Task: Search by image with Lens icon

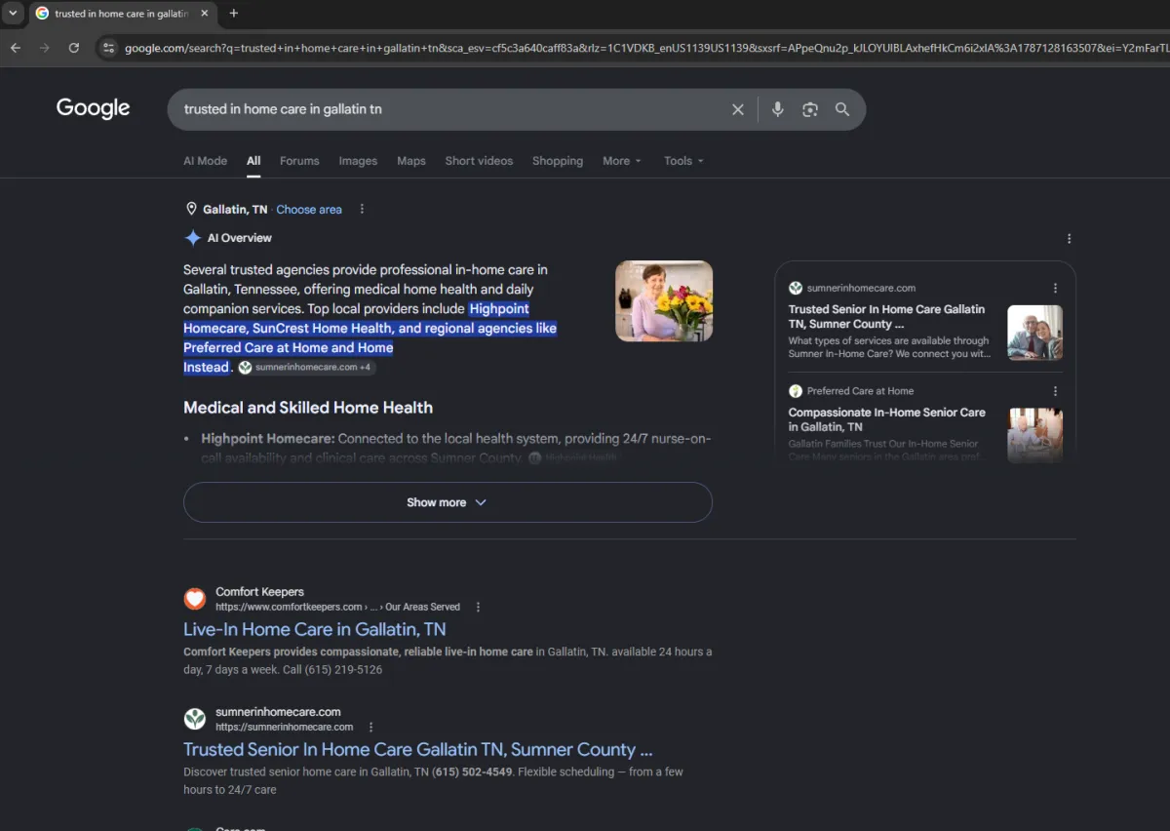Action: pyautogui.click(x=809, y=109)
